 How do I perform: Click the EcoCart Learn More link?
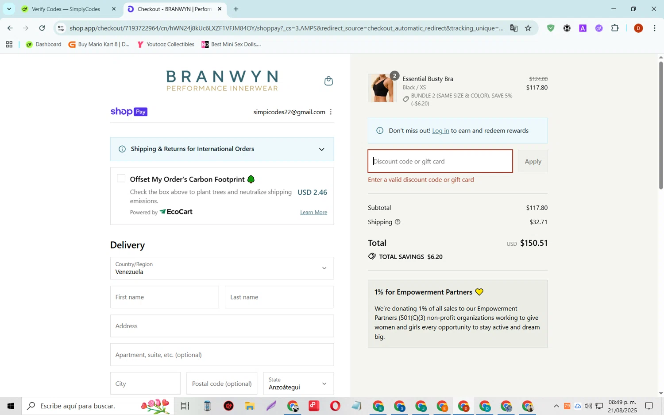(x=313, y=213)
